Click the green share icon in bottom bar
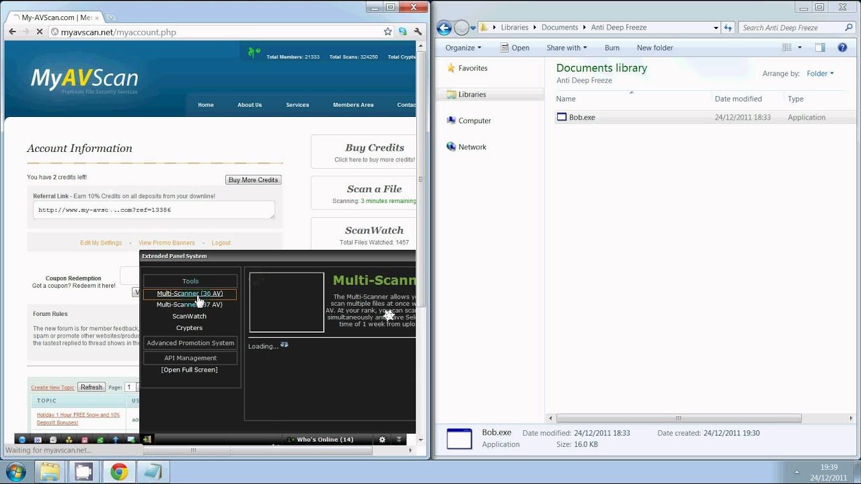Screen dimensions: 861x484 [100, 440]
